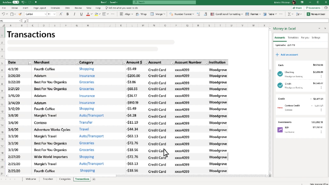The height and width of the screenshot is (185, 329).
Task: Click the Paste clipboard icon
Action: point(12,14)
